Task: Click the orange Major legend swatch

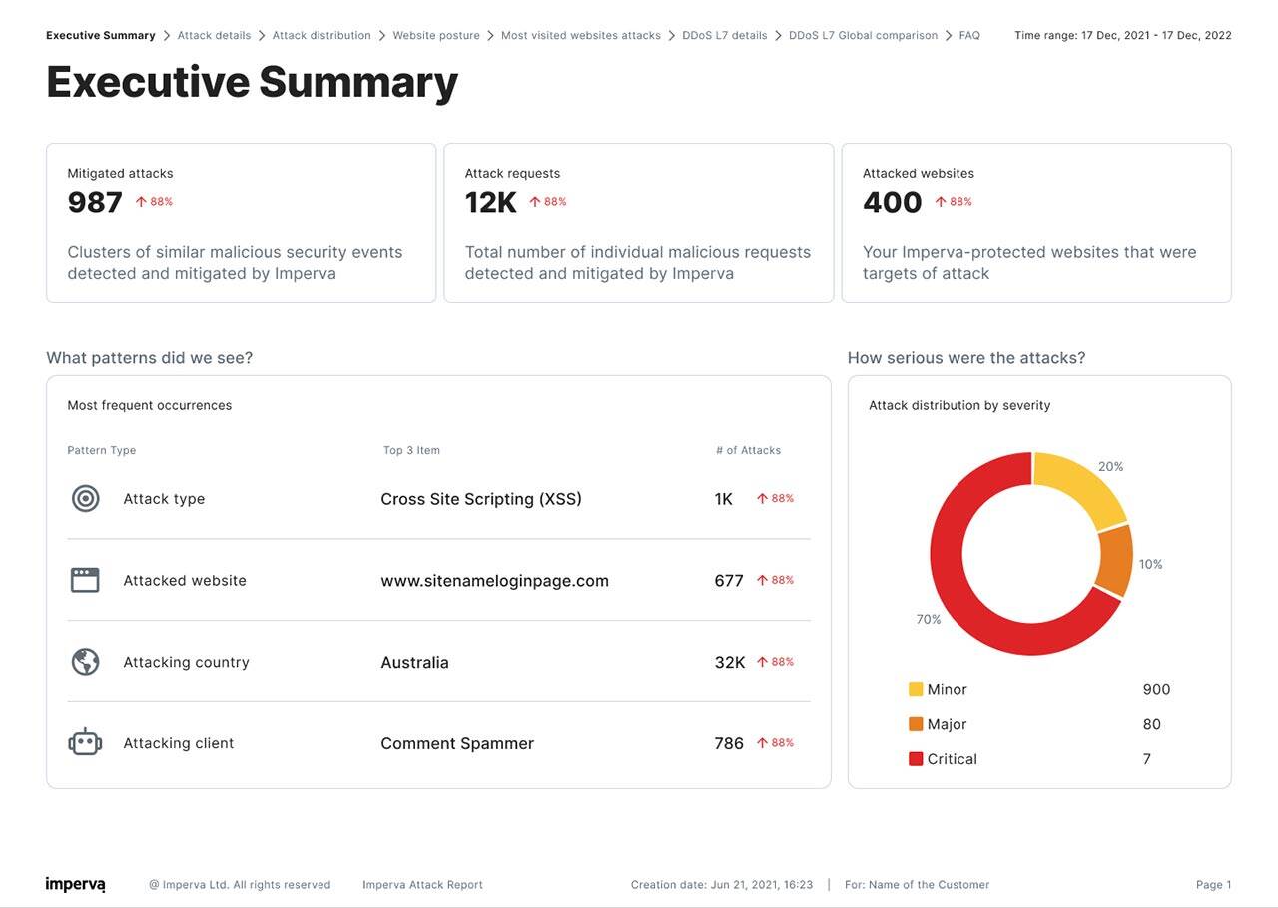Action: [916, 724]
